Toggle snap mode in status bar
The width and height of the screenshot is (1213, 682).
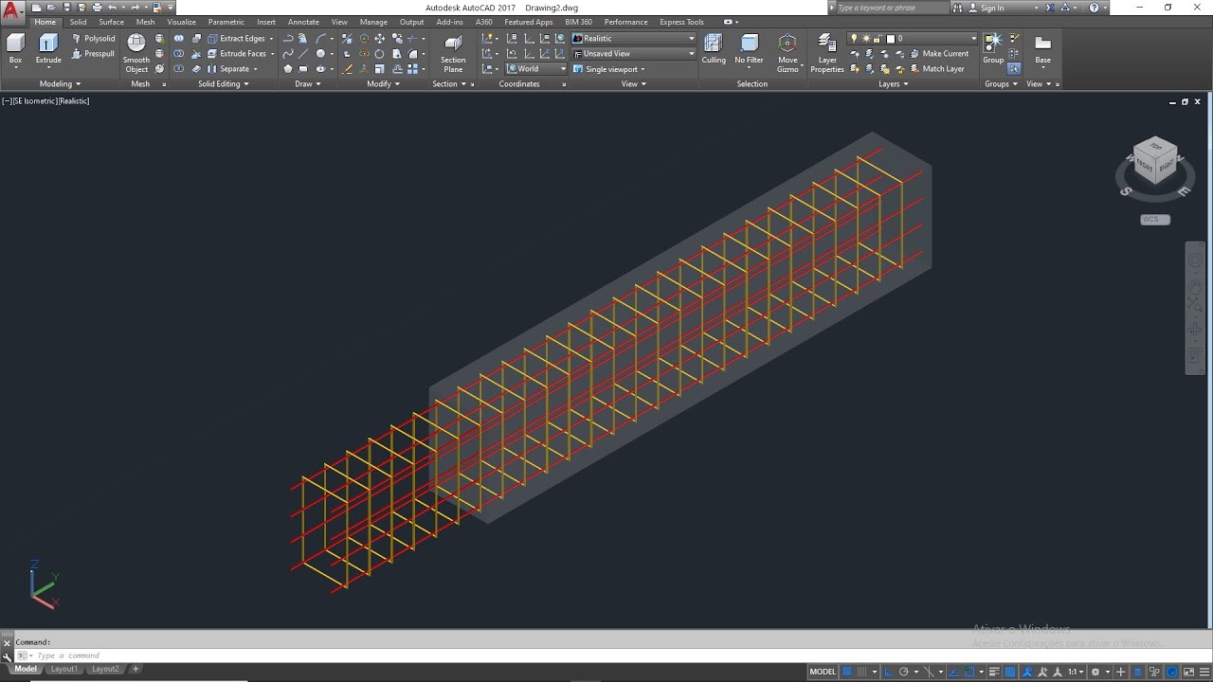tap(861, 672)
